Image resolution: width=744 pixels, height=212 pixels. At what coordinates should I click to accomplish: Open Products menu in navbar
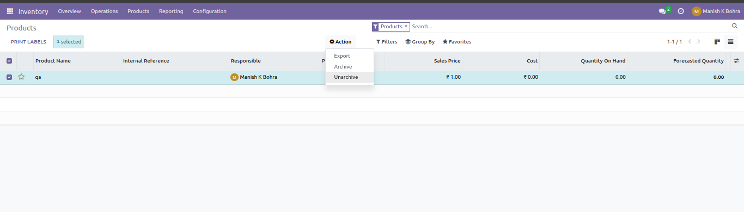click(x=138, y=11)
